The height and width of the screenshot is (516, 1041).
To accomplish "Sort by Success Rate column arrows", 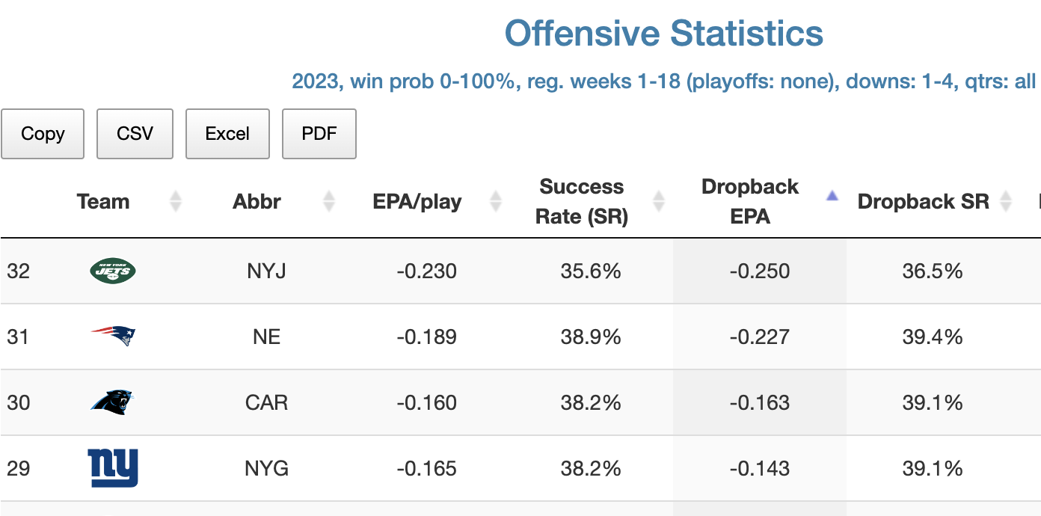I will 659,201.
